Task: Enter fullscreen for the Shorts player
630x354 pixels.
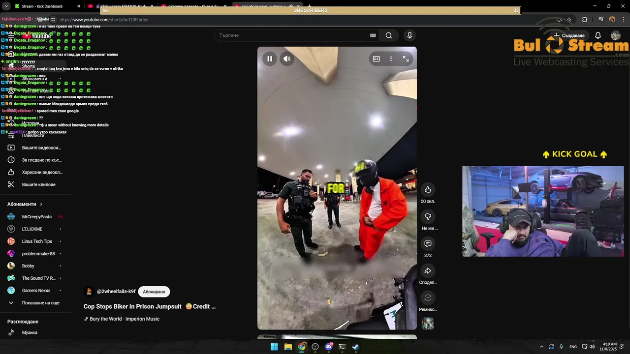Action: 406,59
